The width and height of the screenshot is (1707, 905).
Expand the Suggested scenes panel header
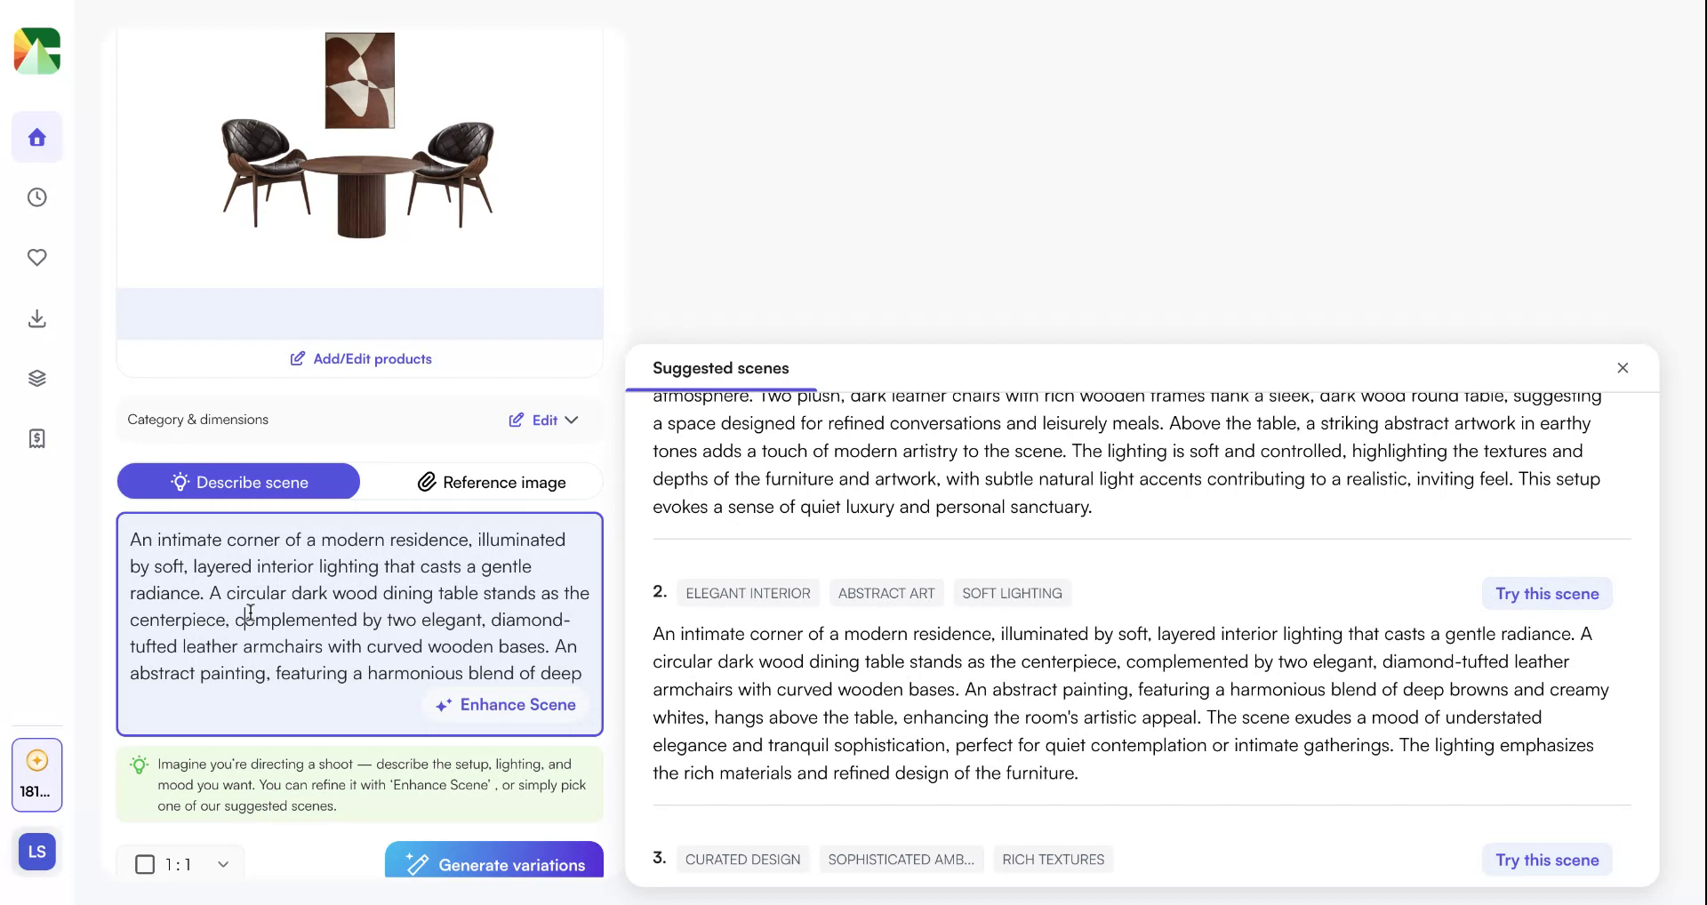point(720,367)
